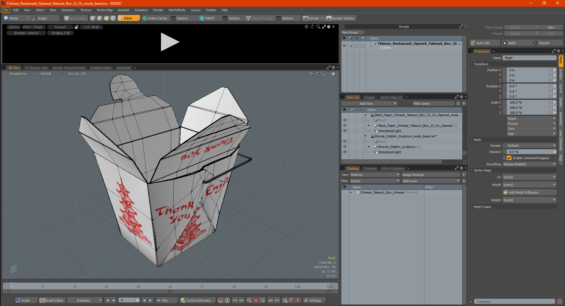Open the Animated keying dropdown
Viewport: 565px width, 306px height.
(84, 300)
